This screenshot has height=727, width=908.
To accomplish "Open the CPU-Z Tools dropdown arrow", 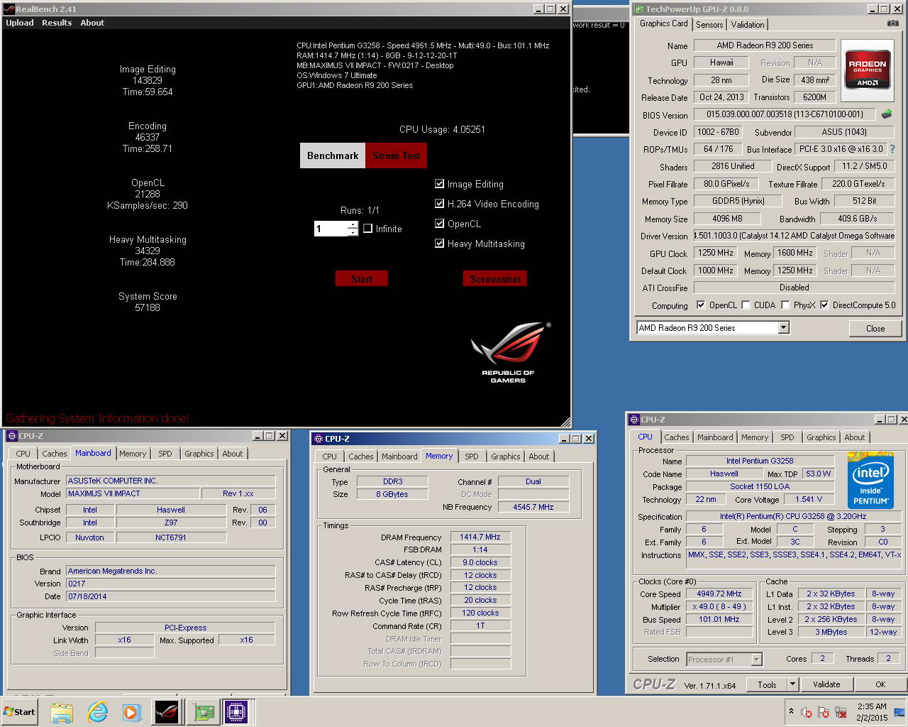I will coord(792,684).
